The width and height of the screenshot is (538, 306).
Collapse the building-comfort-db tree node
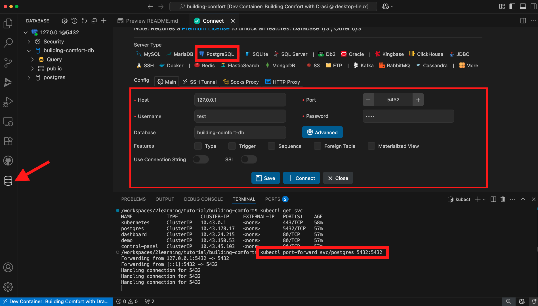tap(29, 50)
